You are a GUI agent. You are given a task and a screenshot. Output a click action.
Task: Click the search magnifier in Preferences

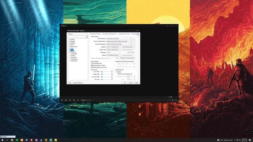(87, 37)
